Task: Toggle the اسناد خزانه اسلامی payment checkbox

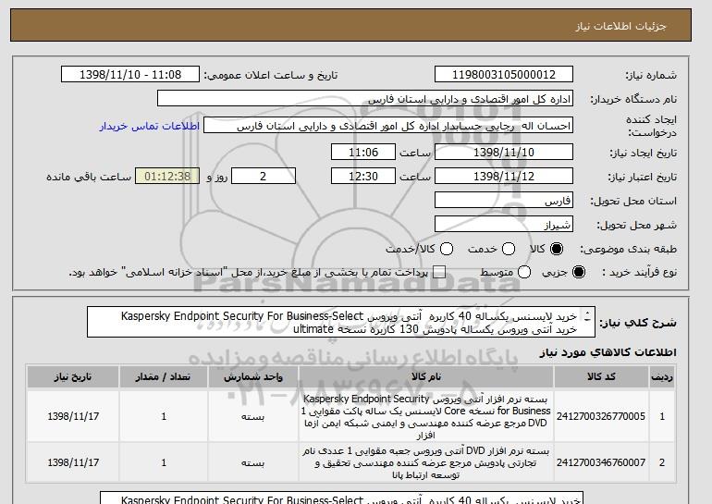Action: 439,272
